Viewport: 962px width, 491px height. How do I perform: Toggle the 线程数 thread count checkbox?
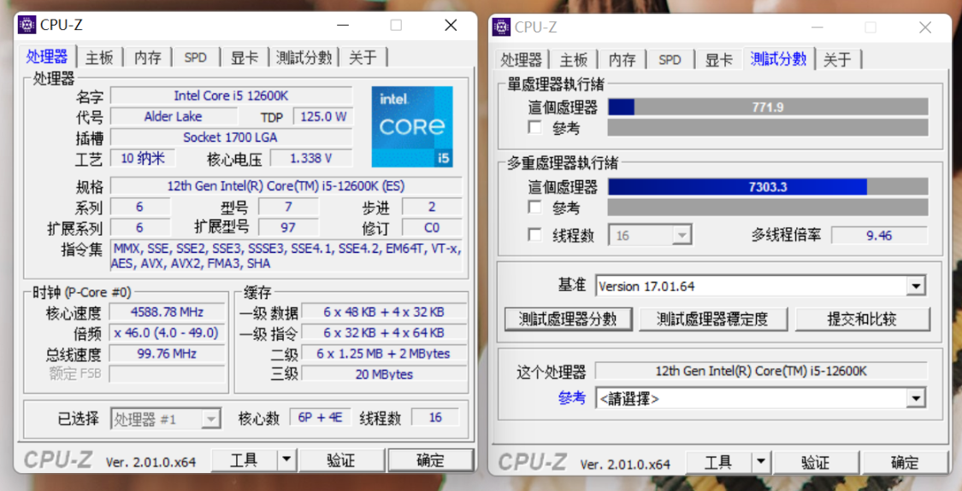point(535,235)
